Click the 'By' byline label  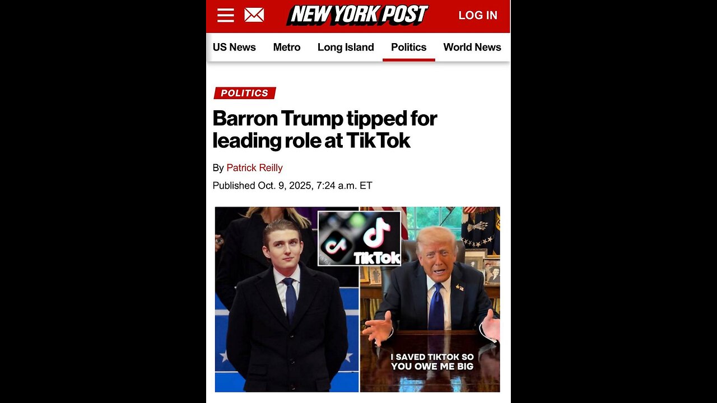pos(218,168)
